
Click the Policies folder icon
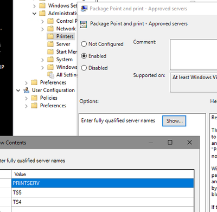(x=34, y=98)
